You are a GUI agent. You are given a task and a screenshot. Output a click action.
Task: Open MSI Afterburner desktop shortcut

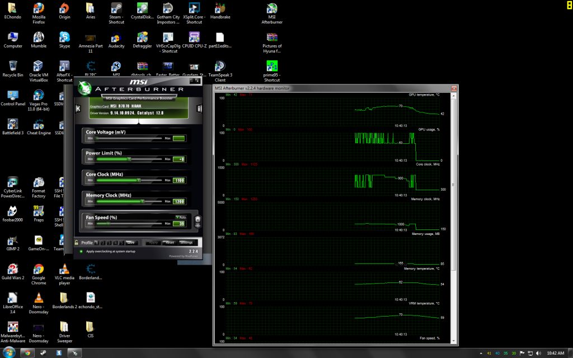272,13
